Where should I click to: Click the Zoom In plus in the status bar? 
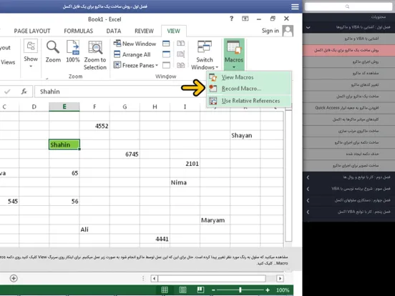tap(268, 290)
